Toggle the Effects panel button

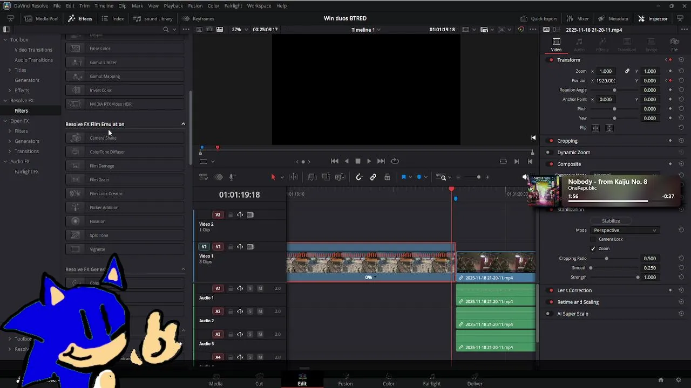(x=80, y=18)
